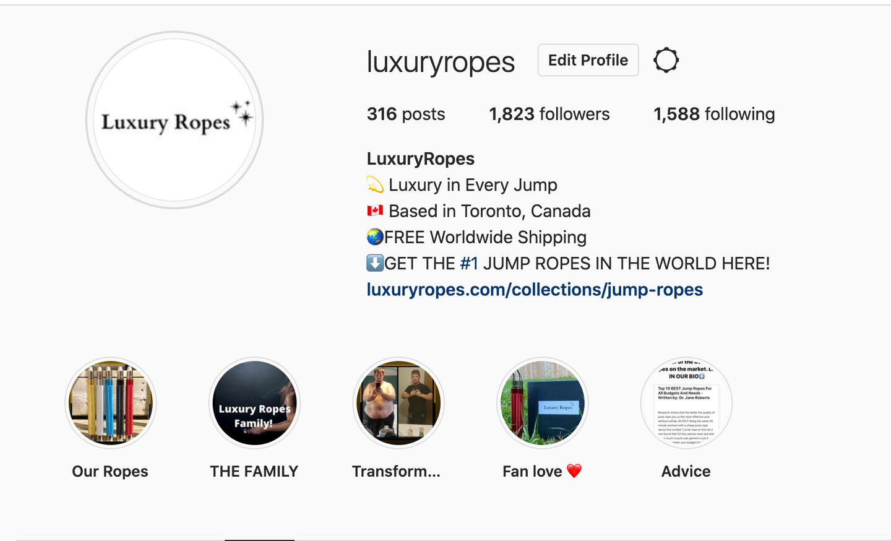The width and height of the screenshot is (891, 541).
Task: View the Fan love highlight circle
Action: (x=543, y=403)
